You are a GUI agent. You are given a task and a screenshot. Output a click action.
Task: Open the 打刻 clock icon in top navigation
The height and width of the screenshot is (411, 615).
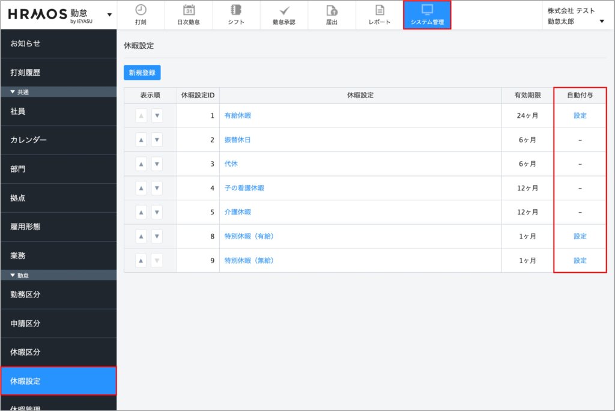tap(141, 10)
